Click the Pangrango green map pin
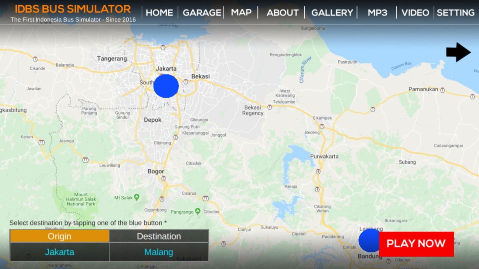Image resolution: width=479 pixels, height=269 pixels. pyautogui.click(x=198, y=211)
